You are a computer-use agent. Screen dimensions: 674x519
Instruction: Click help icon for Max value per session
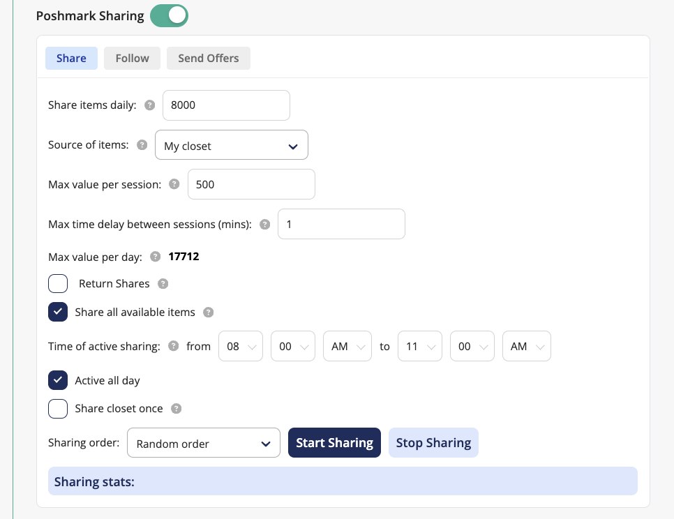coord(174,185)
